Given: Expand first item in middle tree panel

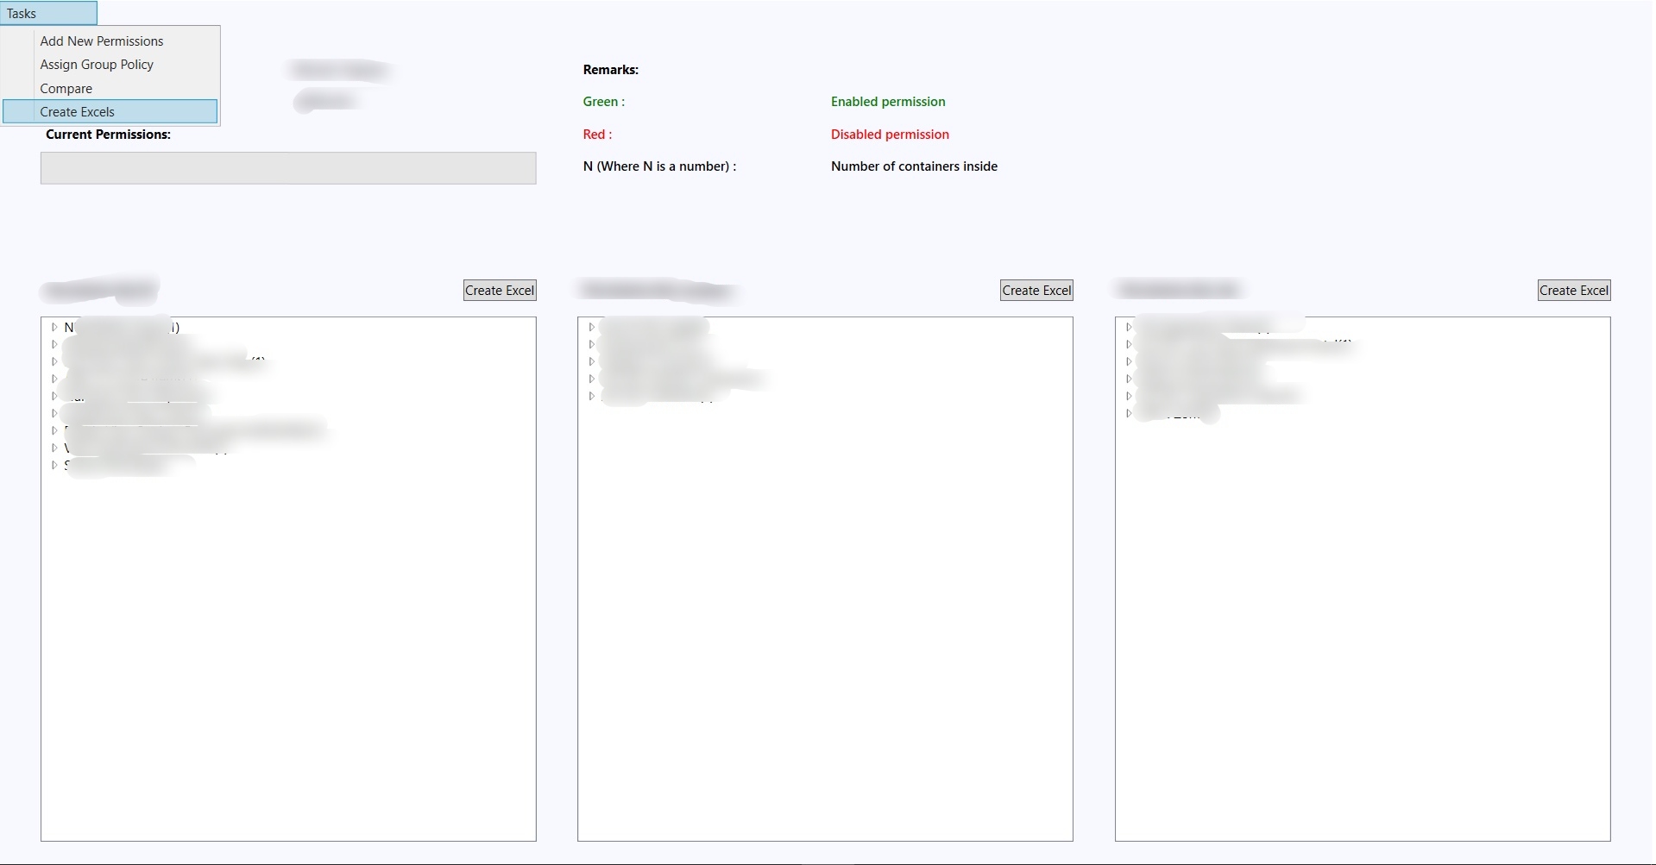Looking at the screenshot, I should point(591,328).
